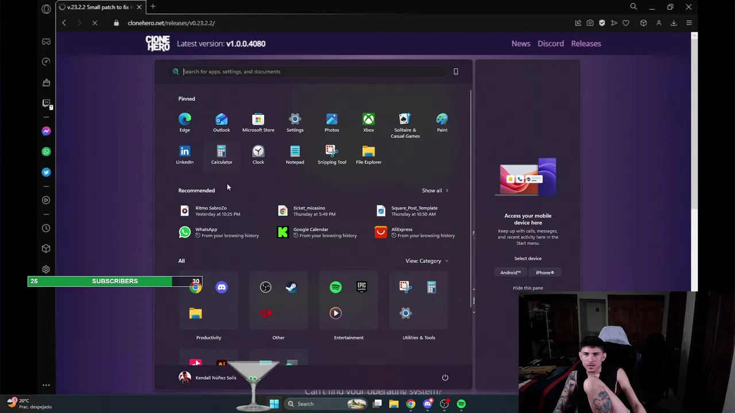Open Media Player in Entertainment group
Image resolution: width=735 pixels, height=413 pixels.
click(335, 313)
